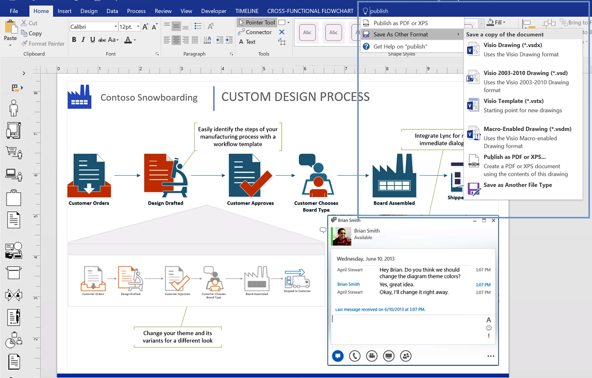Open the TIMELINE ribbon tab

(x=246, y=11)
